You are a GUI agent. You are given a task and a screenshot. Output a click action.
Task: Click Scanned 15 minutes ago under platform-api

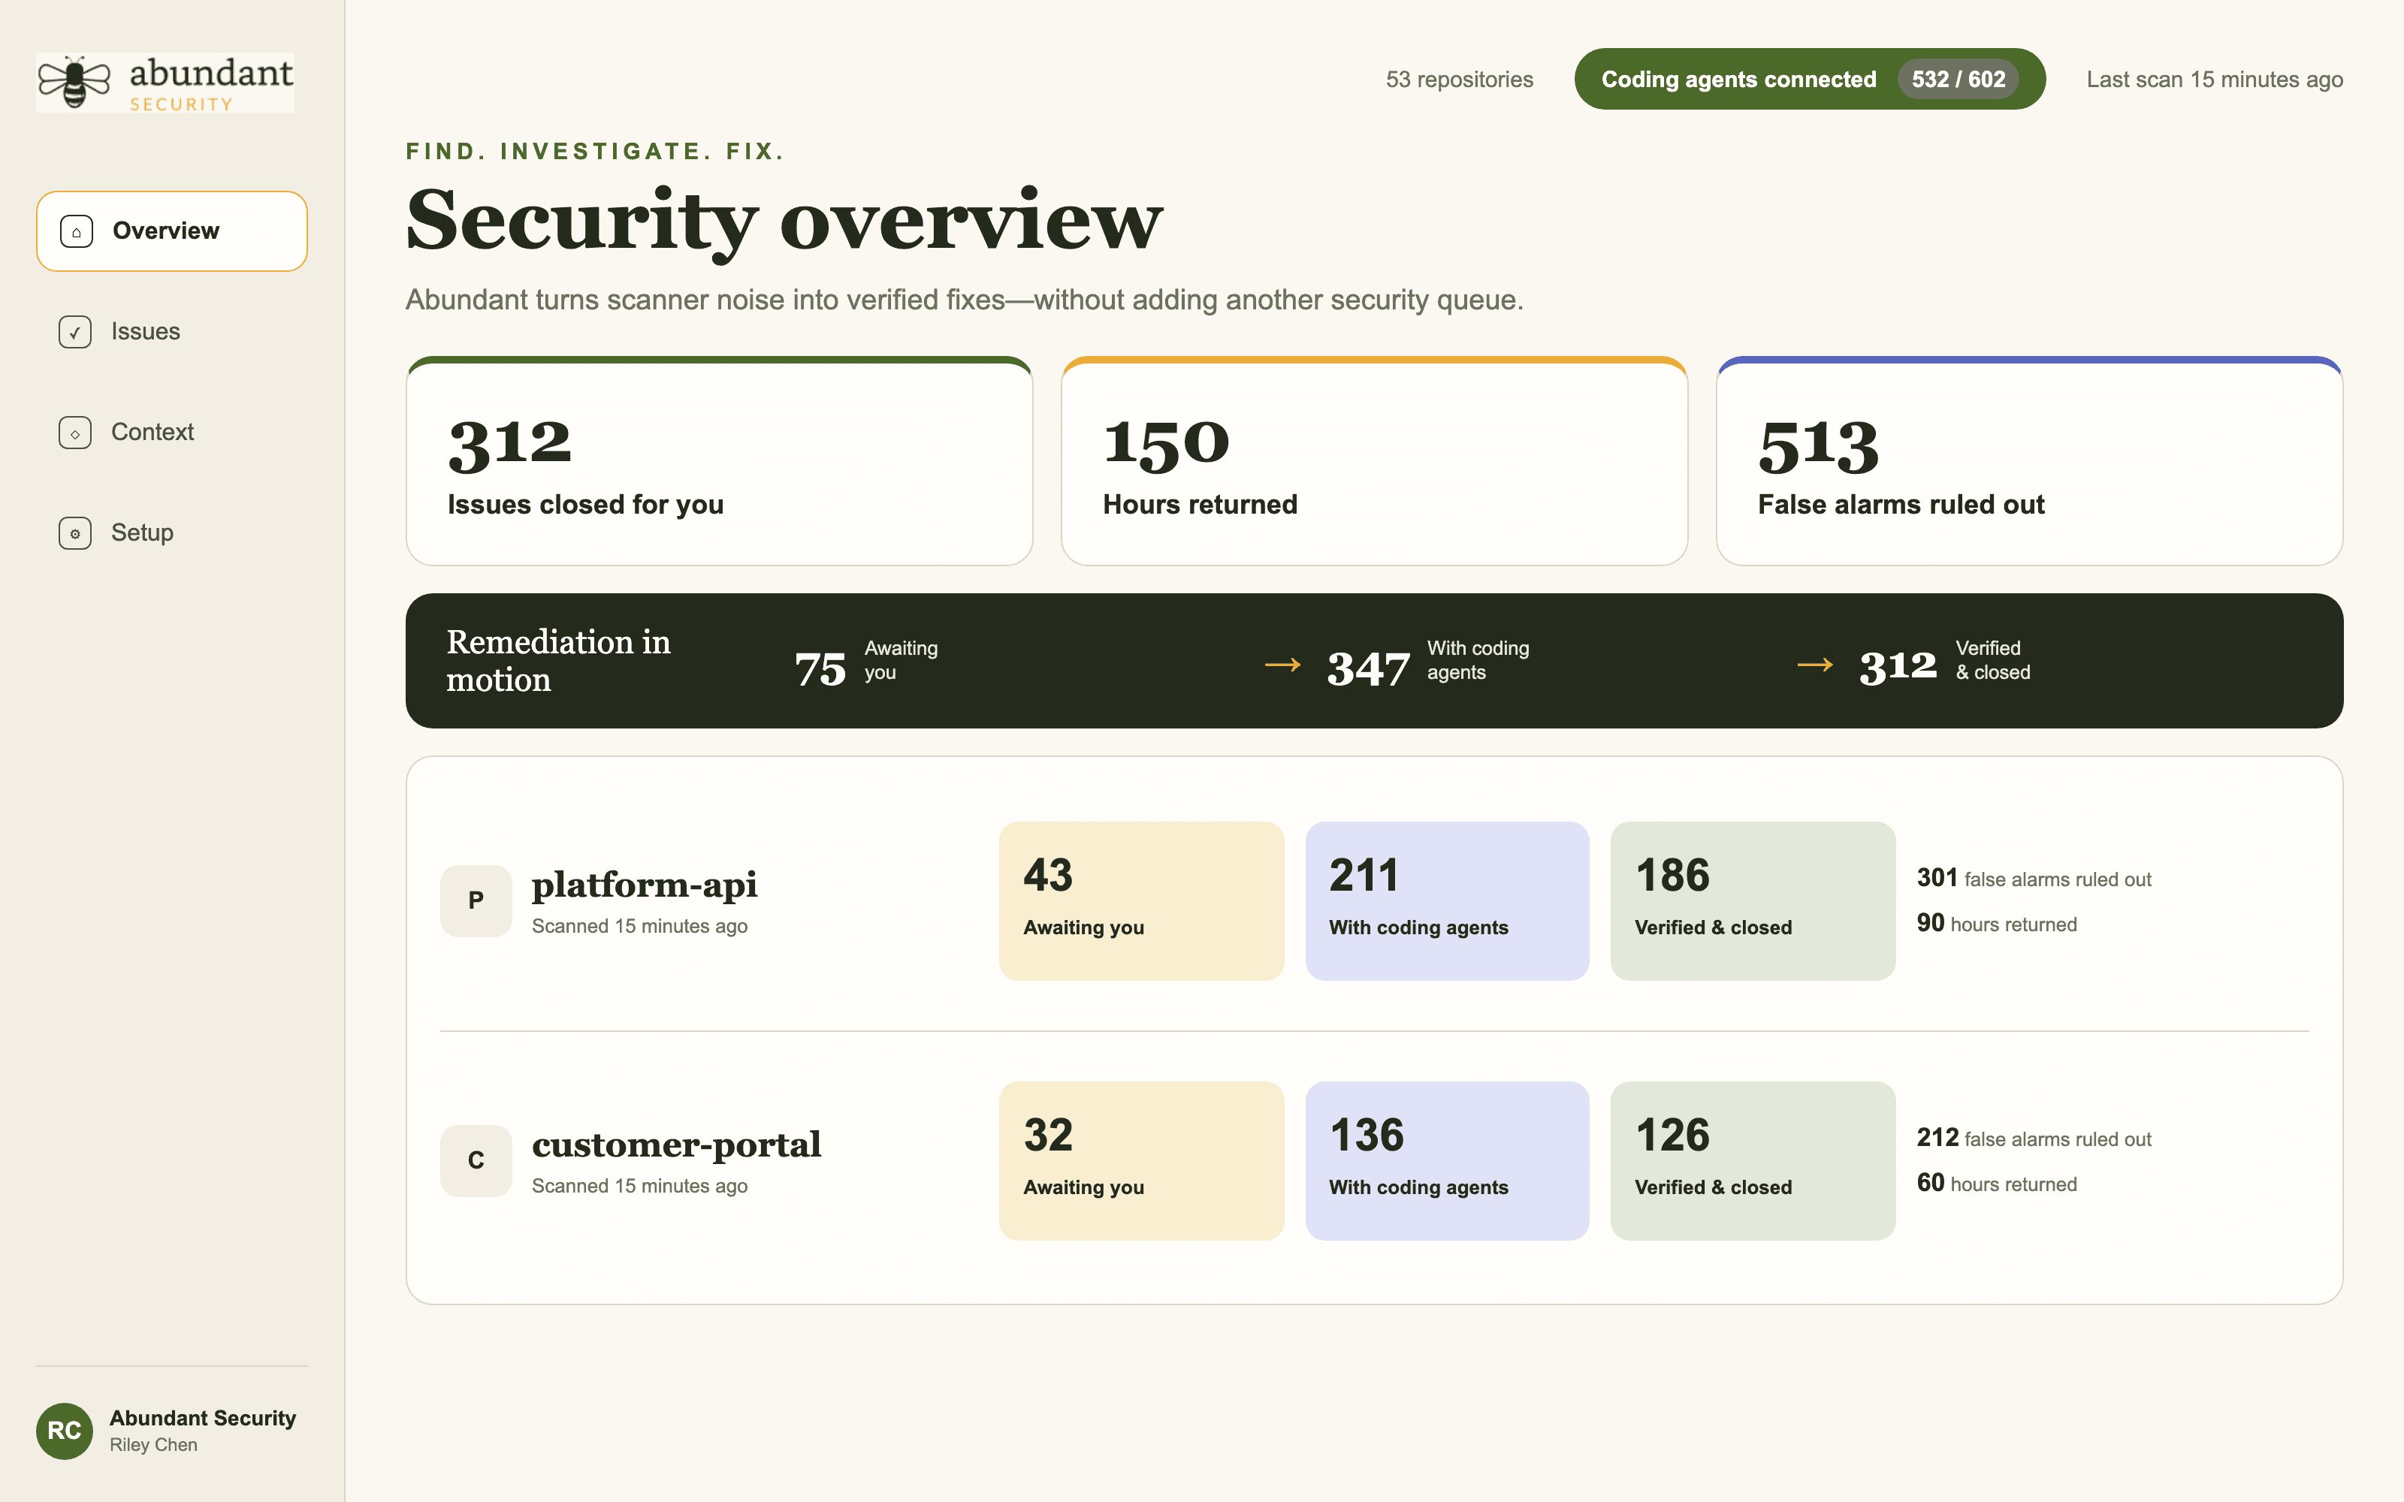pos(640,926)
